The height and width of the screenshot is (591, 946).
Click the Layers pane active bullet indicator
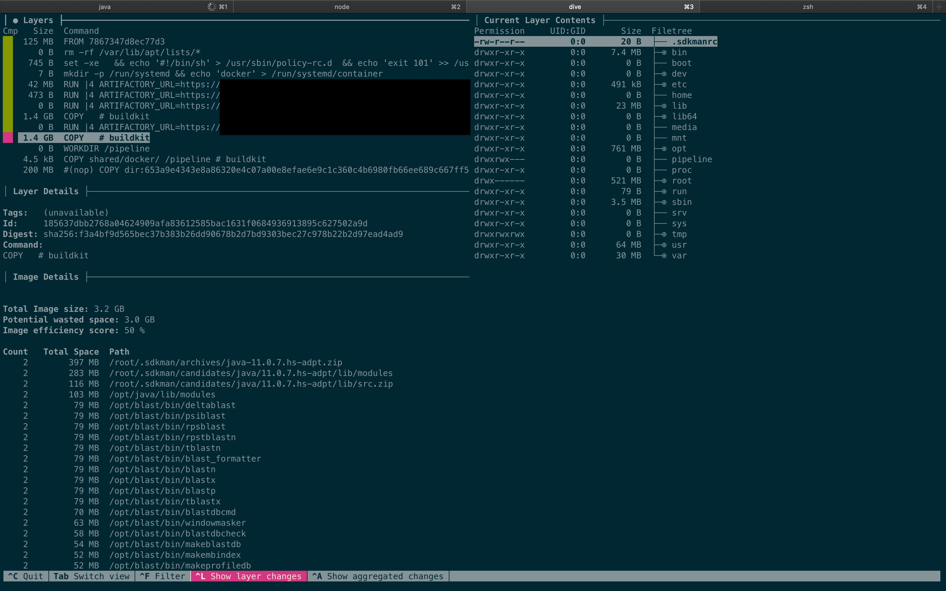click(15, 21)
